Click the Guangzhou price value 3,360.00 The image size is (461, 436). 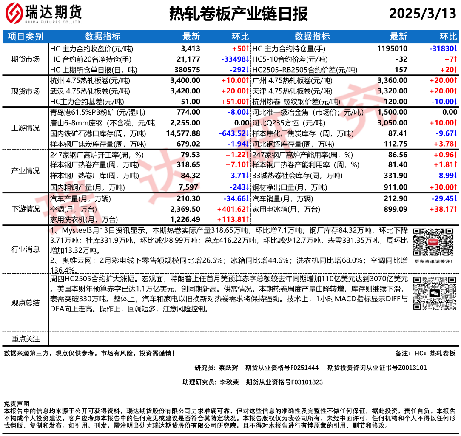pos(393,80)
